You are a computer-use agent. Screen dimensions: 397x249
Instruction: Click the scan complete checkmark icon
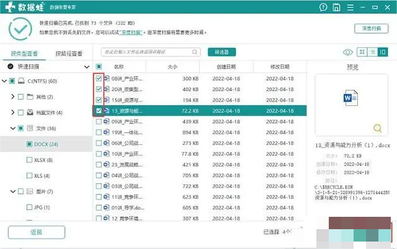(x=20, y=29)
